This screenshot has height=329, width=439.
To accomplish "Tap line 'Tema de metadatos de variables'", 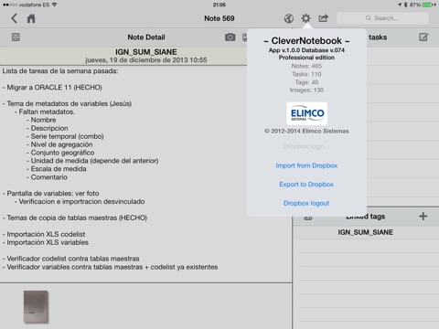I will [x=67, y=103].
